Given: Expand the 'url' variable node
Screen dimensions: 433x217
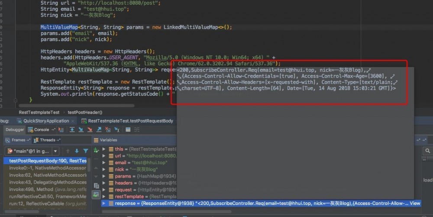Looking at the screenshot, I should (x=104, y=155).
